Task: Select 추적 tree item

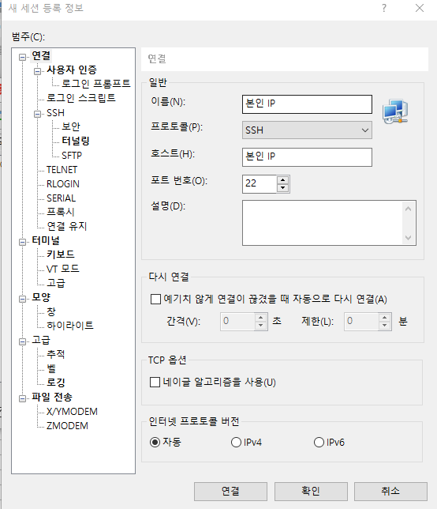Action: [56, 354]
